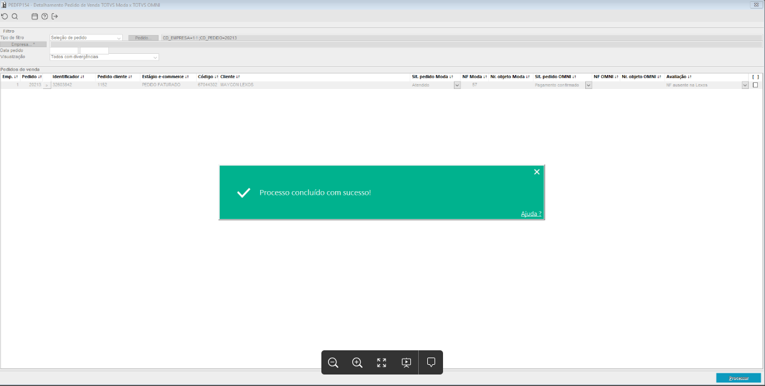The height and width of the screenshot is (386, 765).
Task: Select the NF Moda cell 57
Action: (474, 85)
